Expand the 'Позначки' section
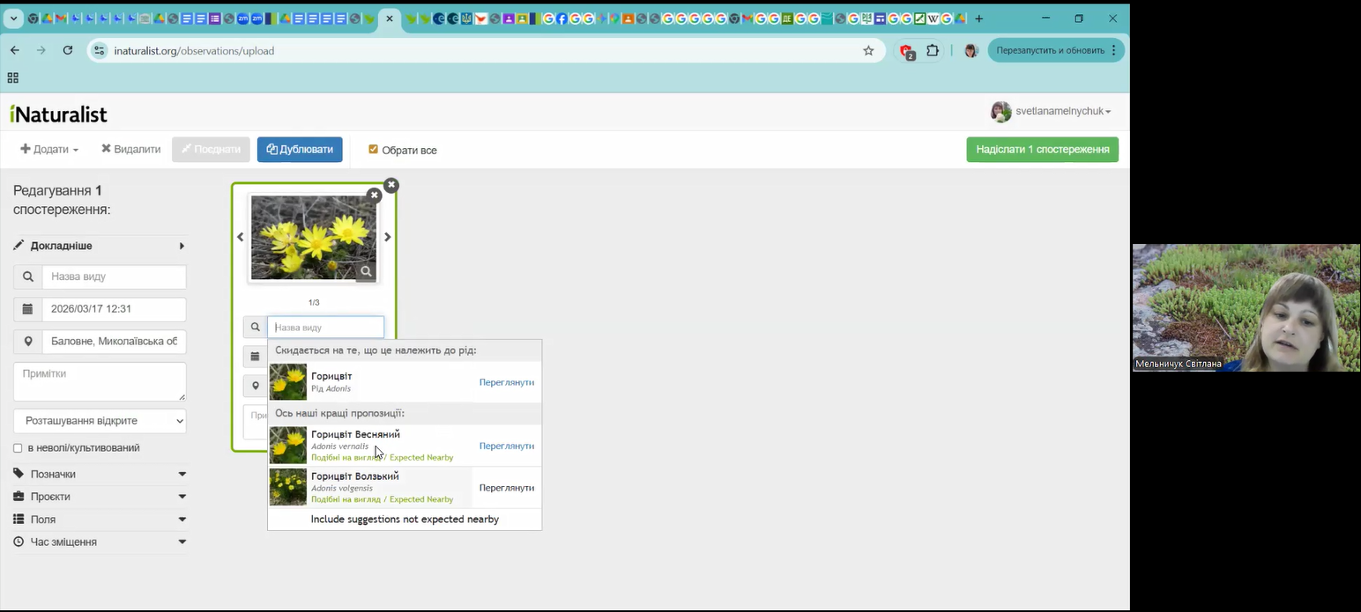The width and height of the screenshot is (1361, 612). point(100,474)
